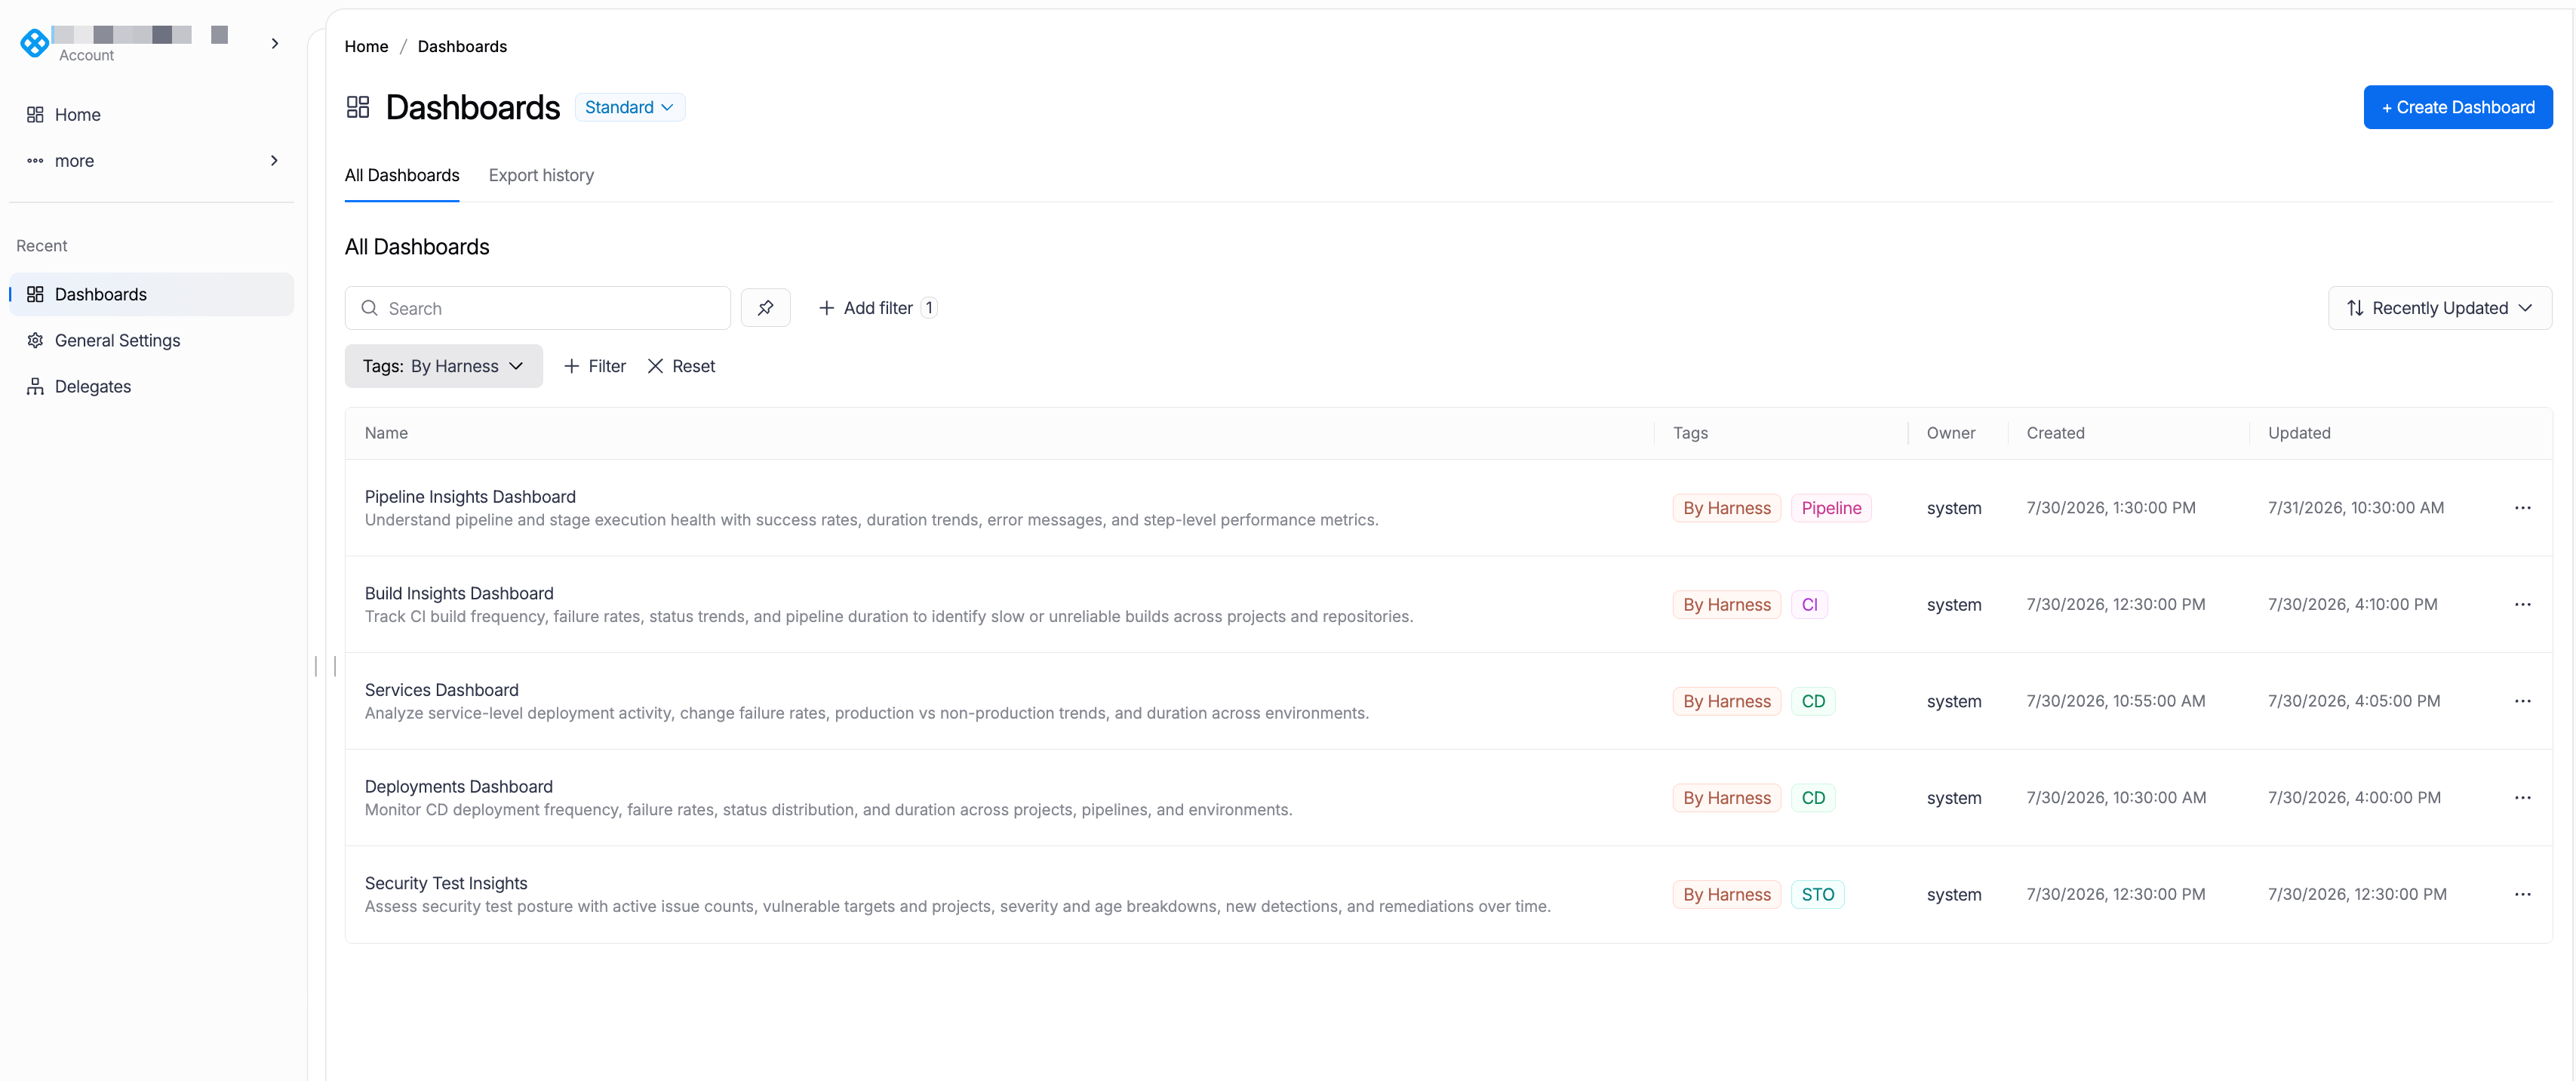This screenshot has height=1081, width=2576.
Task: Click the more ellipsis icon in sidebar
Action: [35, 160]
